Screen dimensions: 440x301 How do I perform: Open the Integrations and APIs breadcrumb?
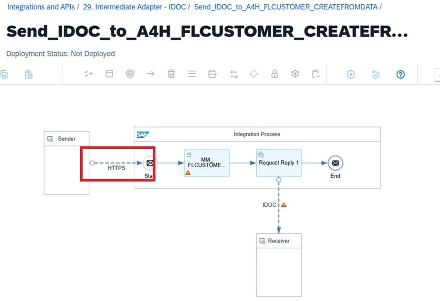[40, 7]
